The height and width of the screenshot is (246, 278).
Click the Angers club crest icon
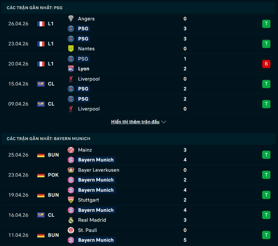coord(71,19)
